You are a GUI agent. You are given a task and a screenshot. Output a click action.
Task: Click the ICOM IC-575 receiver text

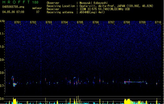pyautogui.click(x=105, y=9)
